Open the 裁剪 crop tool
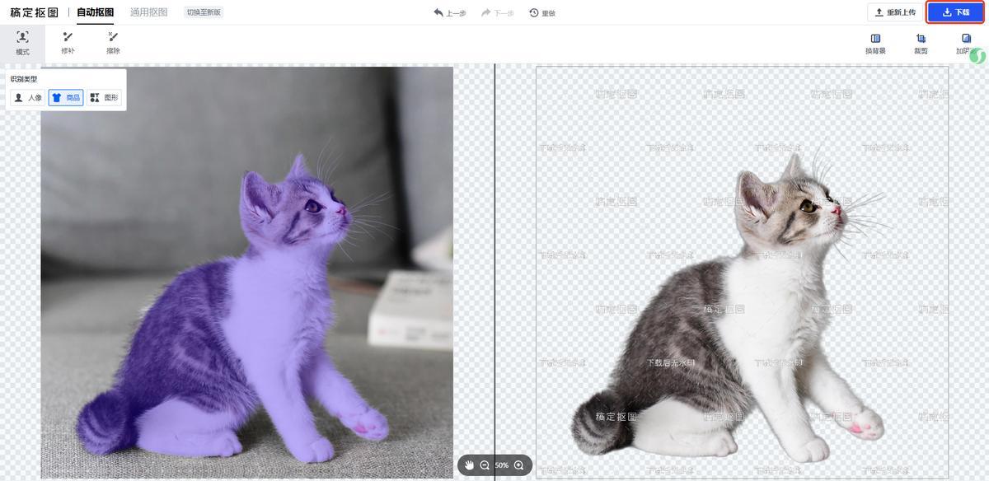989x481 pixels. pos(921,44)
